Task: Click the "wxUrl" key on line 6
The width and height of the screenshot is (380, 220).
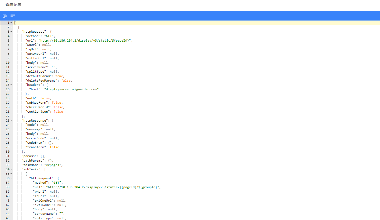Action: click(32, 45)
